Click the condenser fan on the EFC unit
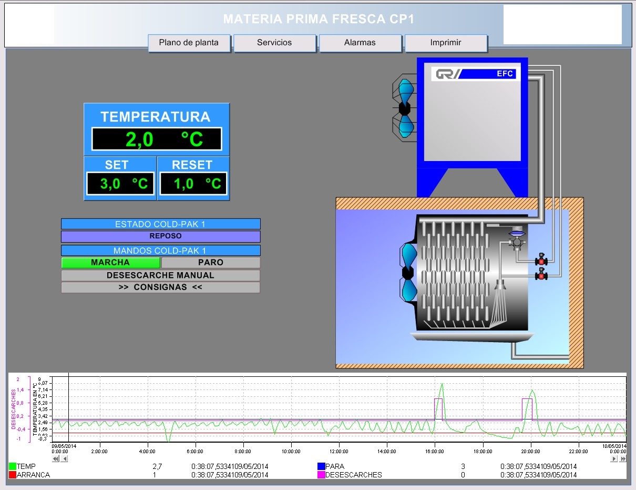The image size is (636, 490). [x=405, y=108]
